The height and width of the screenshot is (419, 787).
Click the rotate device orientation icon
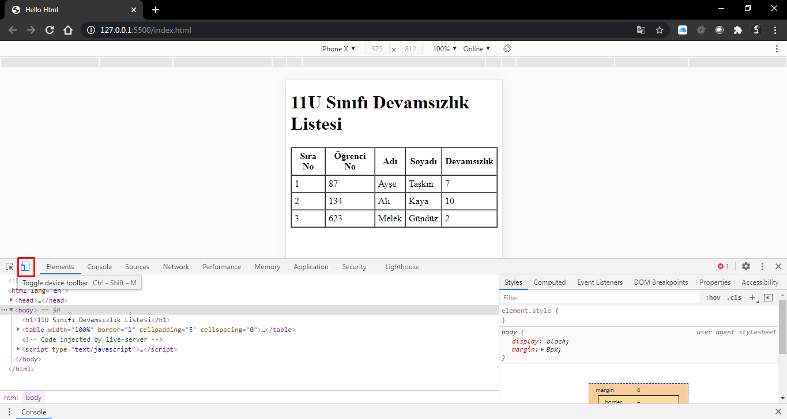[x=507, y=48]
